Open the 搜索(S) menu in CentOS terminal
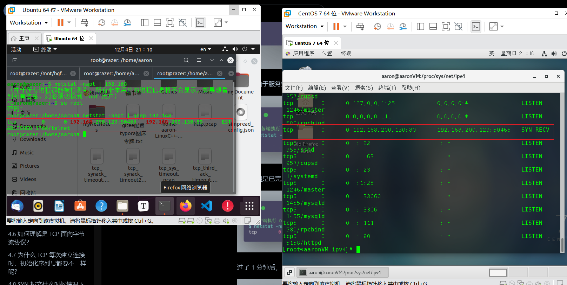The image size is (567, 285). (364, 88)
